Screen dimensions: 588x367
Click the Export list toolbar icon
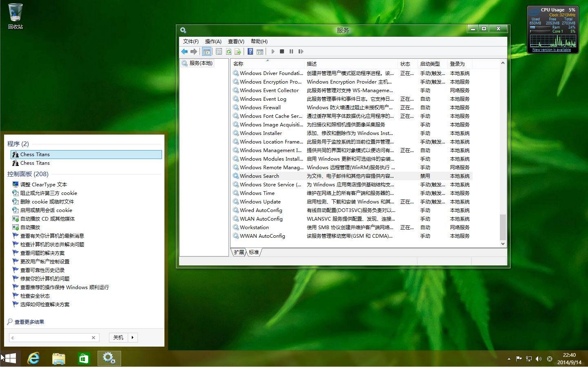point(238,51)
